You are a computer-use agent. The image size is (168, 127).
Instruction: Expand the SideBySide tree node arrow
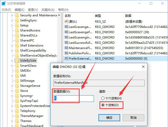pyautogui.click(x=12, y=61)
